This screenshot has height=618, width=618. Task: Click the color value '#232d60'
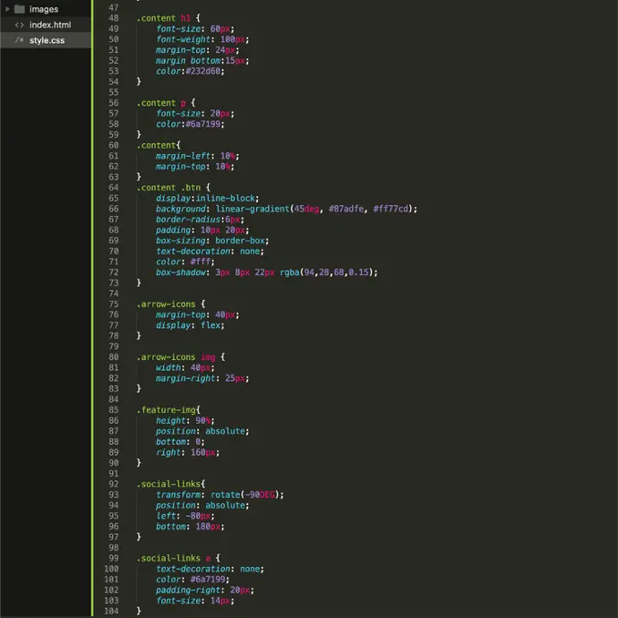[x=202, y=71]
